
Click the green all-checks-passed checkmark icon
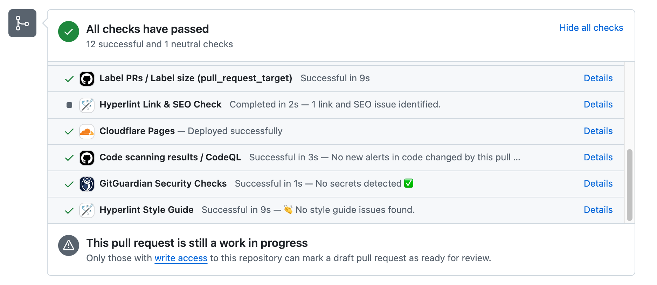(x=69, y=32)
